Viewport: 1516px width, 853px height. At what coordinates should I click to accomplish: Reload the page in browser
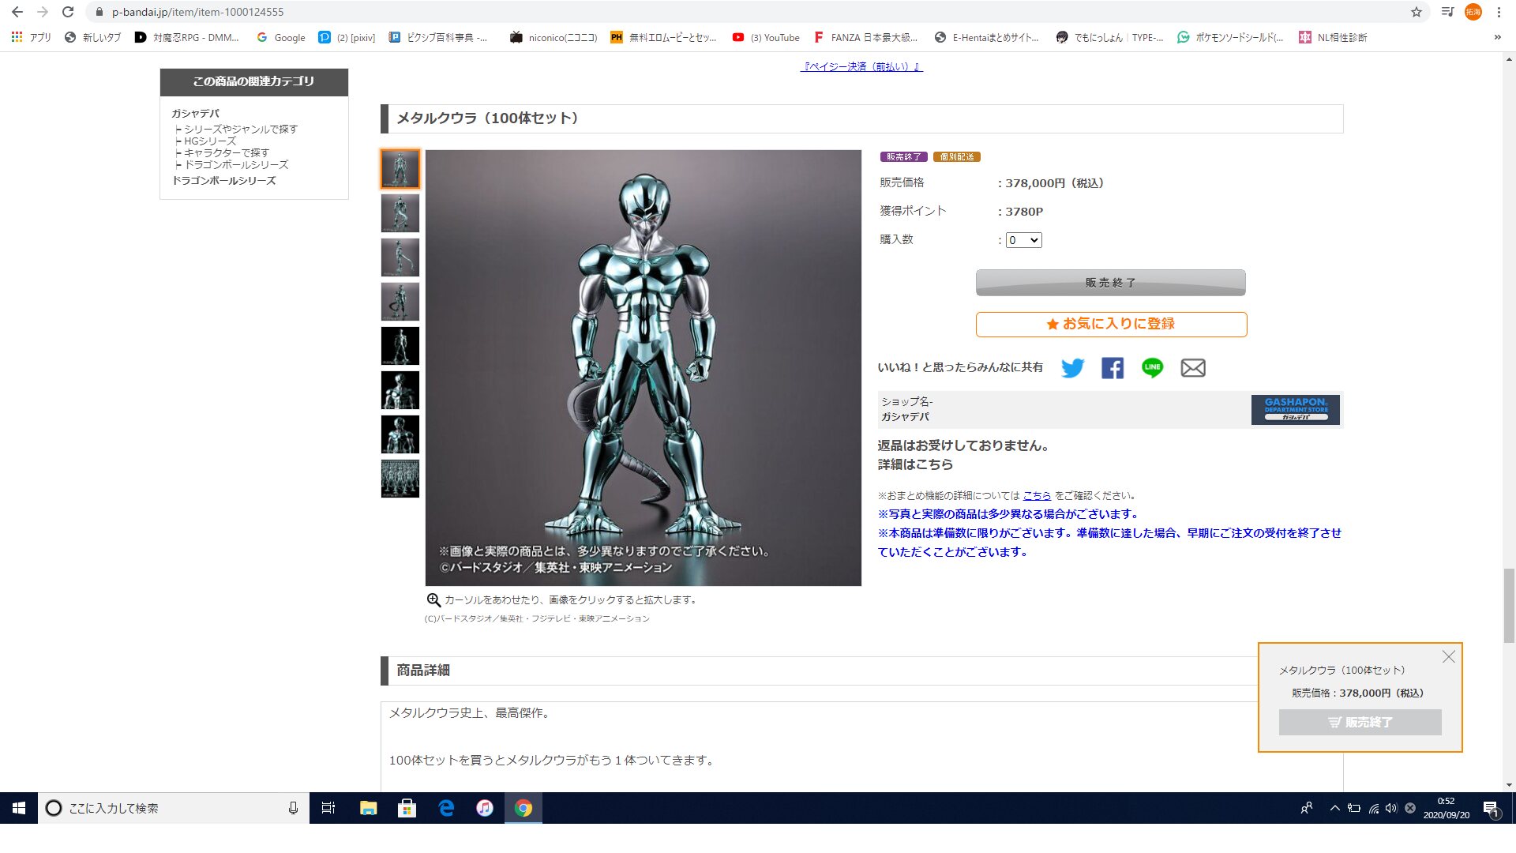68,12
